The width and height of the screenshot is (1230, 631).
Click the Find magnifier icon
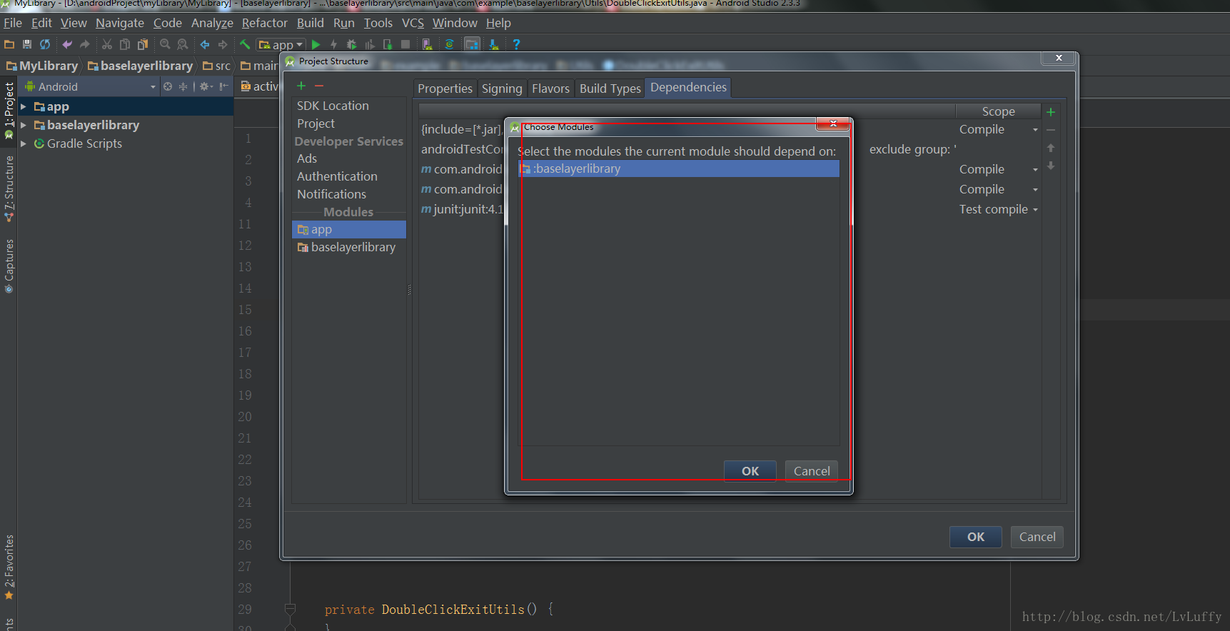165,44
